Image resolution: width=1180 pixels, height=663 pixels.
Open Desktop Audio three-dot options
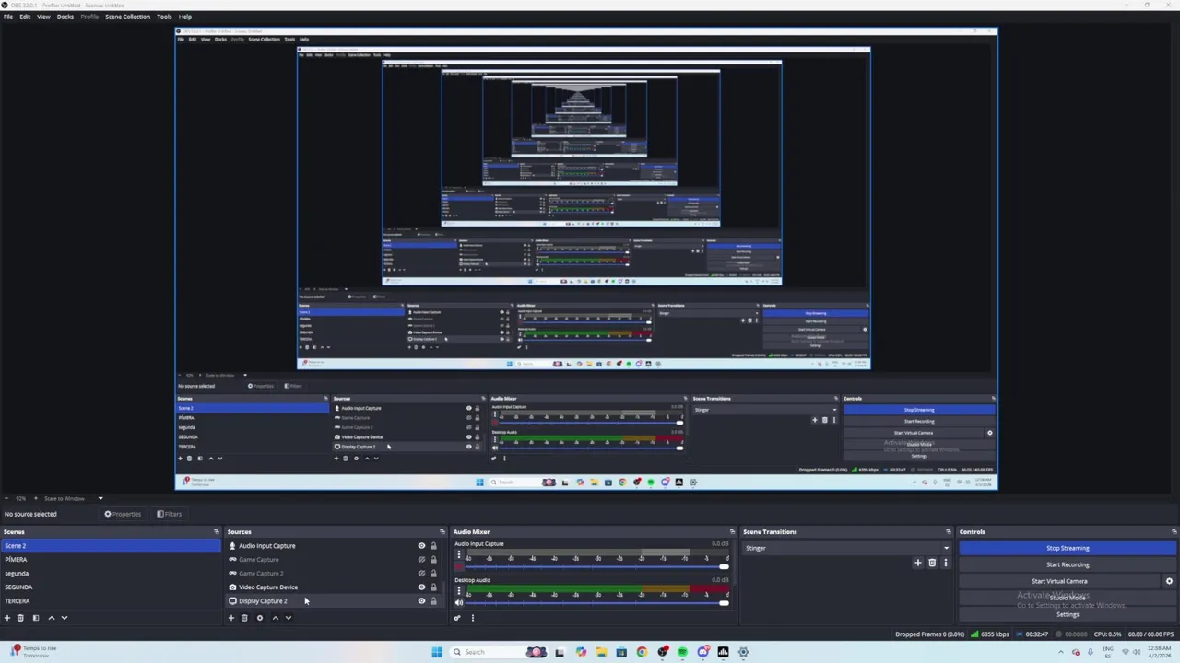point(458,591)
